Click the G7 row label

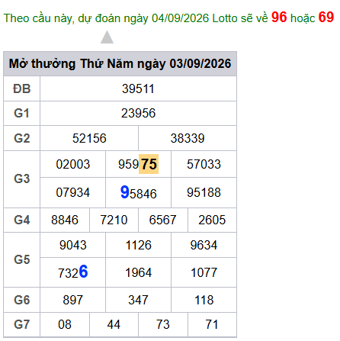pyautogui.click(x=22, y=325)
